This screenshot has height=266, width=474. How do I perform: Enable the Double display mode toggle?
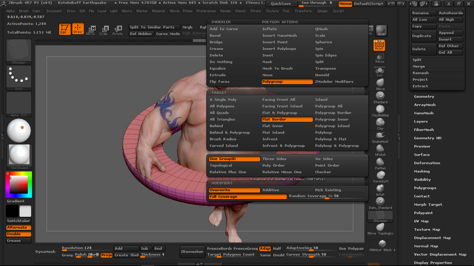click(18, 234)
